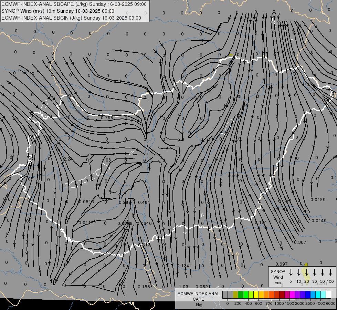The width and height of the screenshot is (337, 310).
Task: Pick the pale cyan swatch beside white
Action: (323, 294)
